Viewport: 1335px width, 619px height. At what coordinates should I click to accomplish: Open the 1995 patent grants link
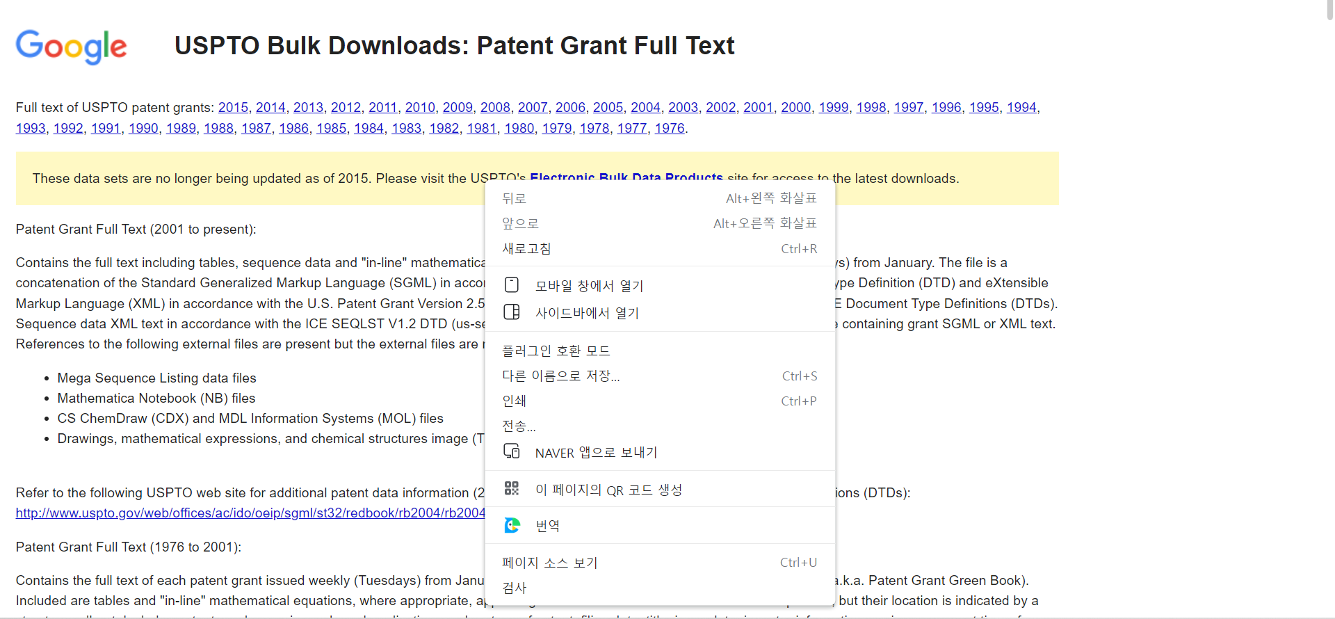pyautogui.click(x=983, y=107)
